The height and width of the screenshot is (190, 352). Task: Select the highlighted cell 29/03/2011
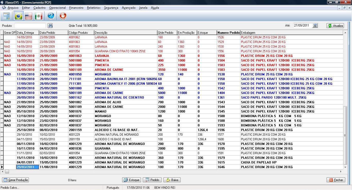tap(27, 167)
